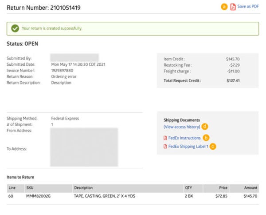Click the PDF icon before FedEx Shipping Label 1
266x215 pixels.
click(165, 146)
